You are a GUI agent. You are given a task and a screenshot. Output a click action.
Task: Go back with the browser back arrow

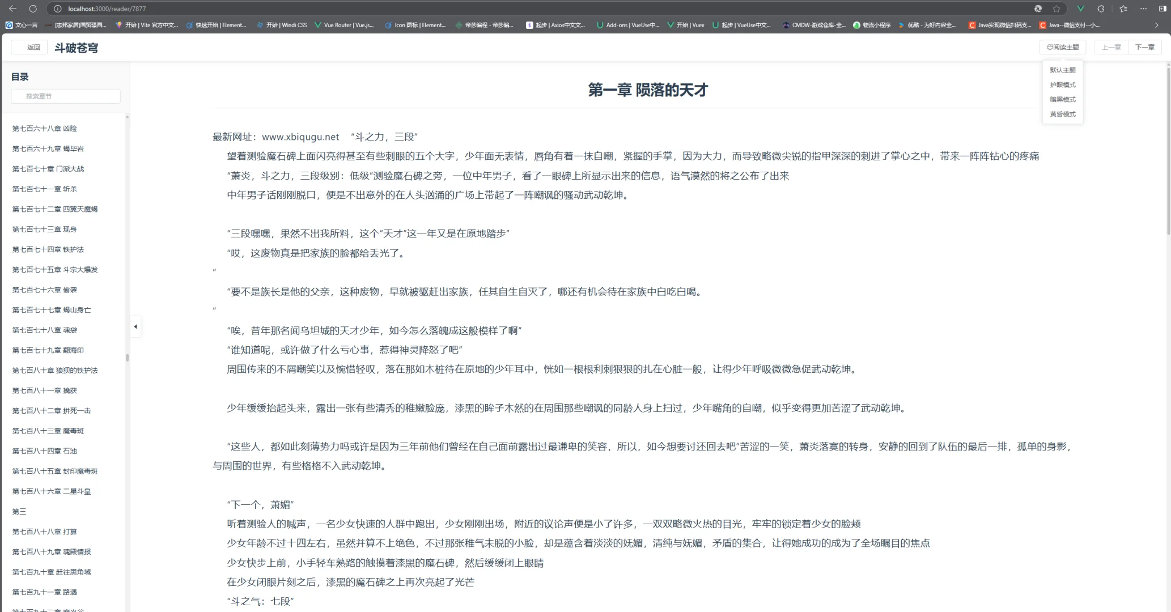[x=13, y=8]
